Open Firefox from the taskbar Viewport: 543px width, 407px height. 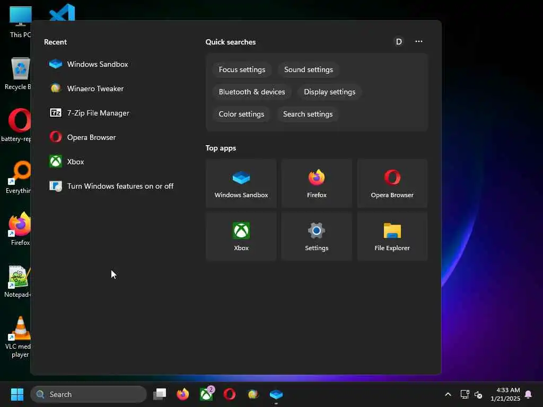[183, 394]
